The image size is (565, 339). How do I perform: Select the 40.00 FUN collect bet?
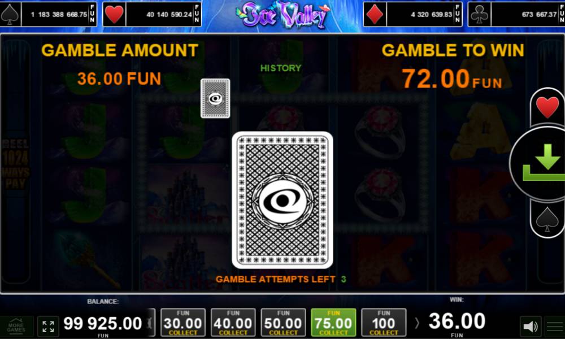[x=233, y=323]
